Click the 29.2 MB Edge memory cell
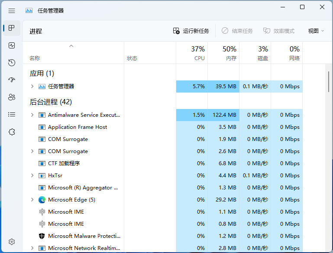 point(223,199)
